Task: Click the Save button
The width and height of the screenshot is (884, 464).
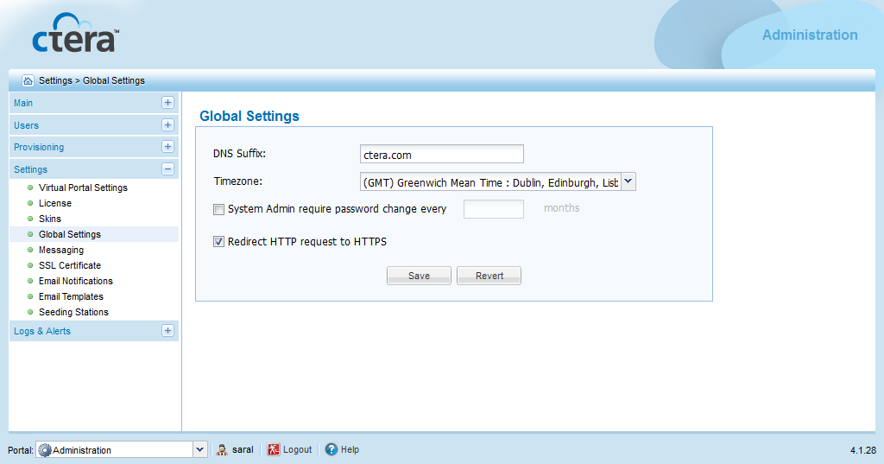Action: (419, 276)
